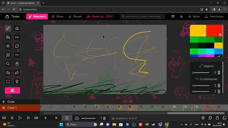The width and height of the screenshot is (228, 128).
Task: Click the Войти login button
Action: tap(194, 17)
